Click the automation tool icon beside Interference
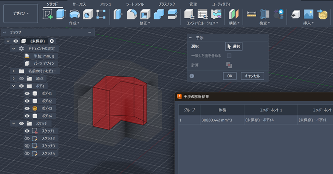This screenshot has height=174, width=333. pyautogui.click(x=279, y=14)
